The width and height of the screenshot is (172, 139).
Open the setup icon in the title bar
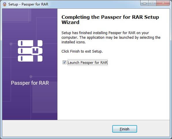click(x=5, y=4)
